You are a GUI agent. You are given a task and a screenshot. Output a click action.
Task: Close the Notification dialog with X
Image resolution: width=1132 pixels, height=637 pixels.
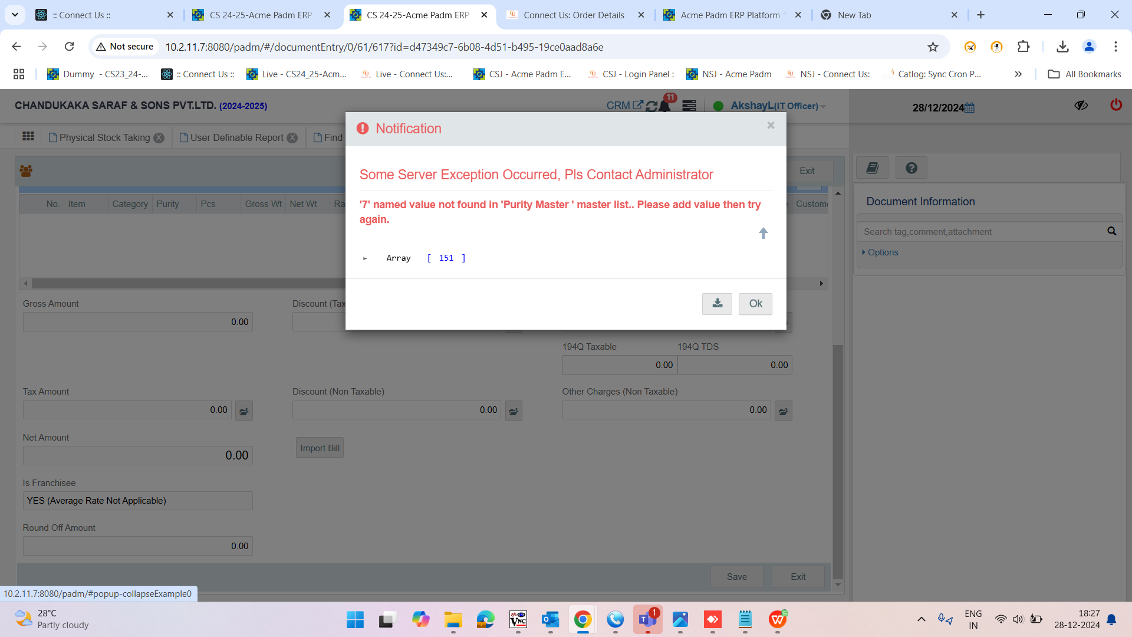coord(771,125)
